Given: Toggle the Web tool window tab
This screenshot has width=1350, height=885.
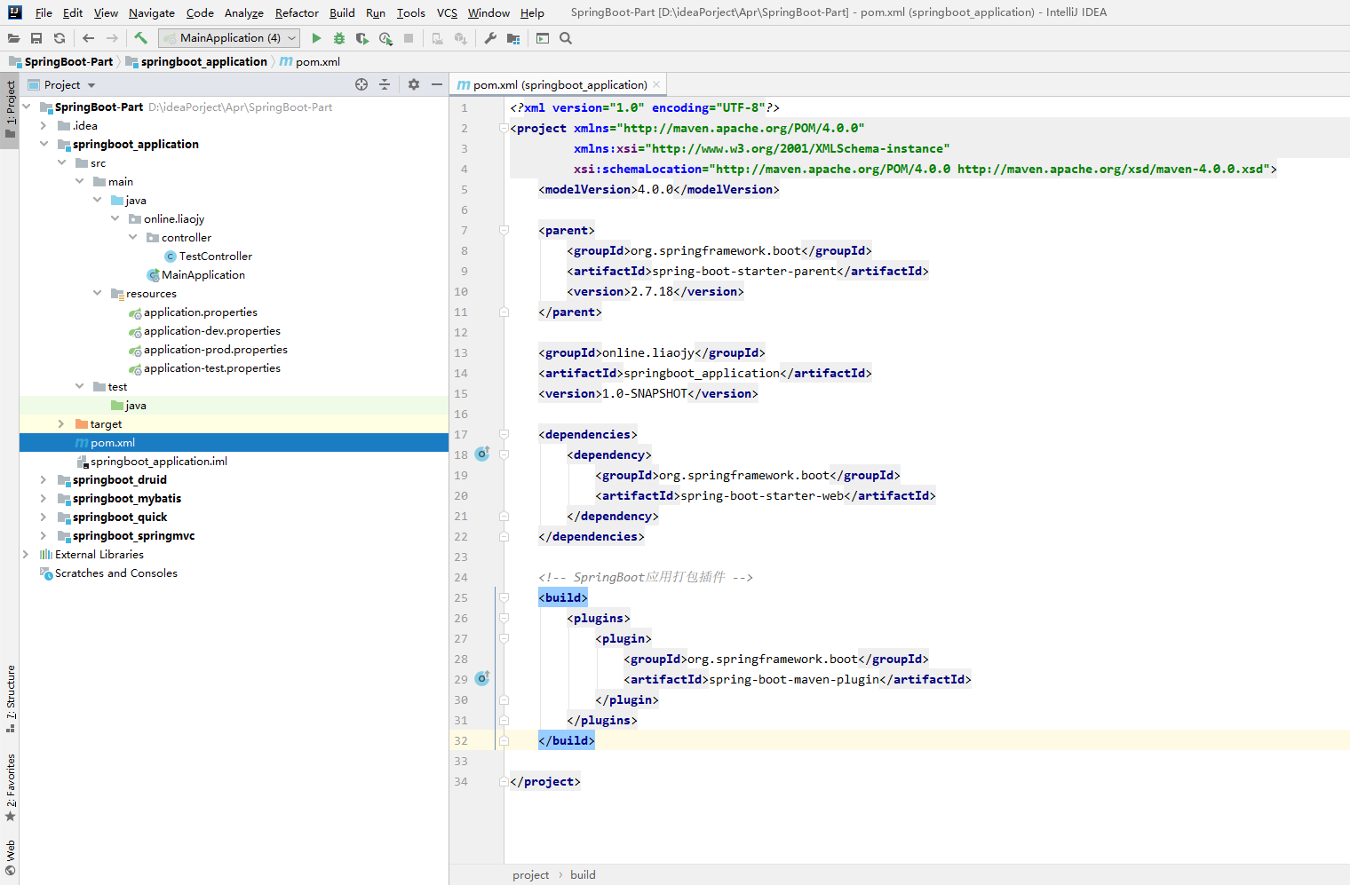Looking at the screenshot, I should pos(10,857).
